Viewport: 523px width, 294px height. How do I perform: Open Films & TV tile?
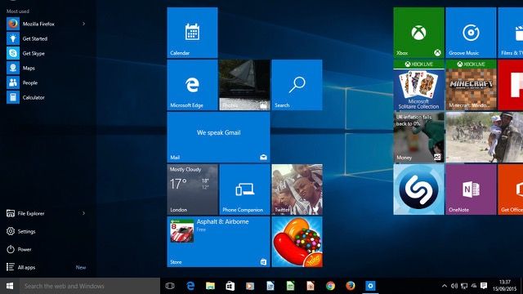coord(510,33)
